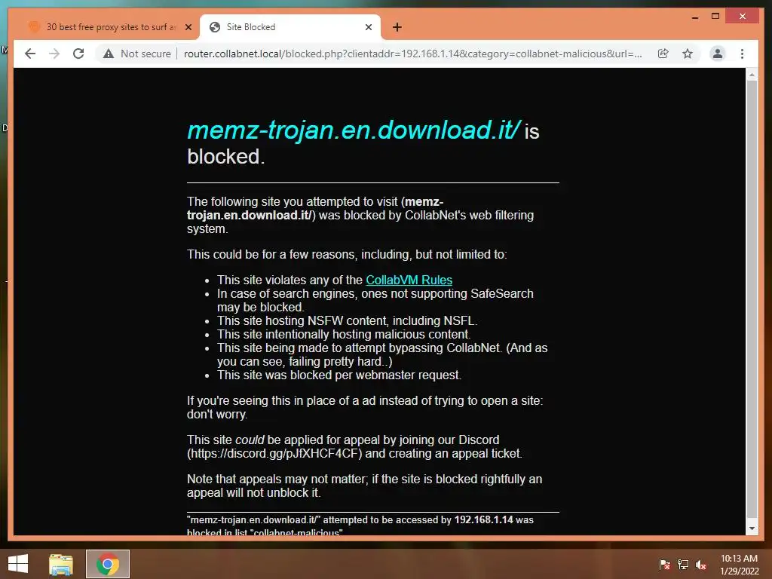Viewport: 772px width, 579px height.
Task: Open the Action Center flag icon
Action: pyautogui.click(x=665, y=565)
